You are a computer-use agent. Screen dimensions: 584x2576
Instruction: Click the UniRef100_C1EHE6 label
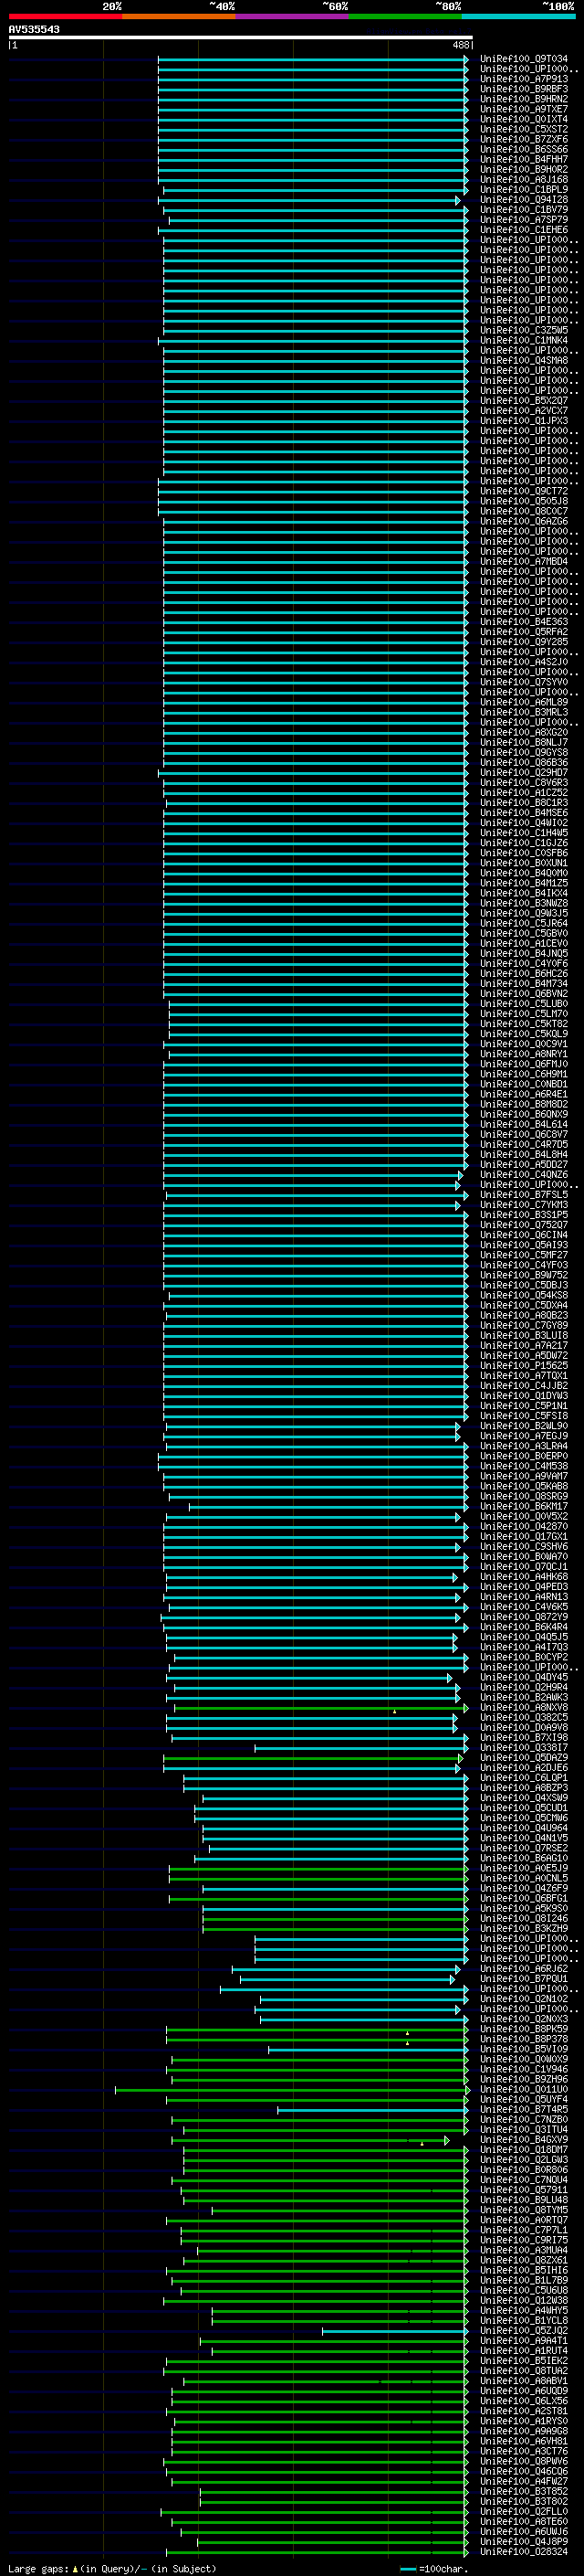(x=524, y=230)
